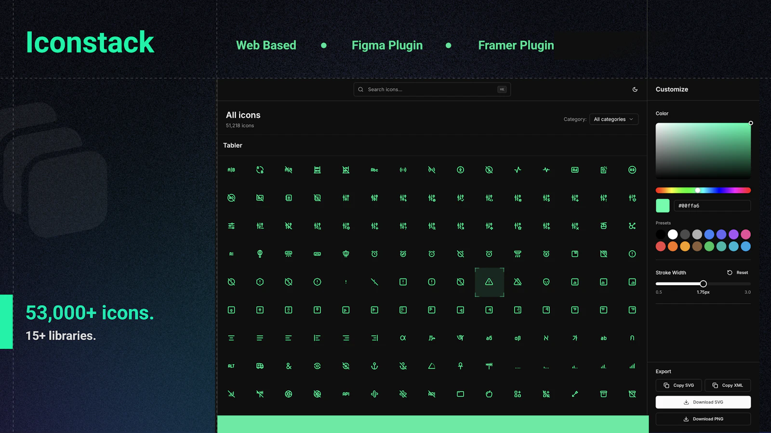771x433 pixels.
Task: Pick the Hebrew aleph alphabet icon
Action: point(546,338)
